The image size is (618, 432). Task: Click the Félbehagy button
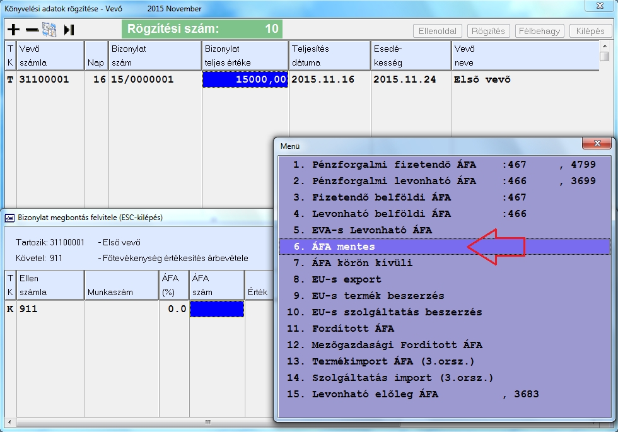539,31
